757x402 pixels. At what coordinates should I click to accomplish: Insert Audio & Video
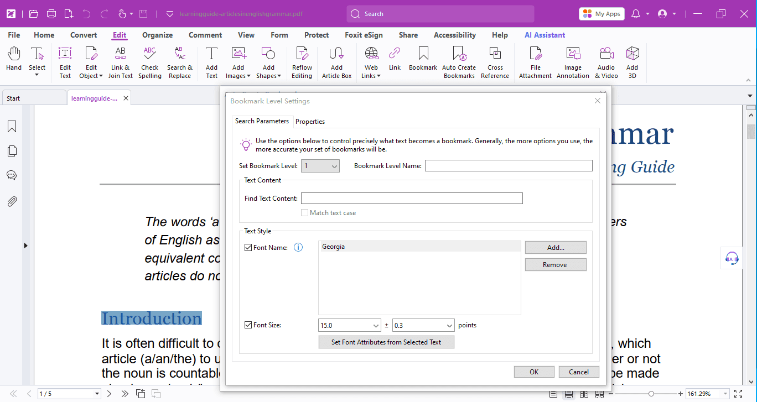(x=606, y=62)
